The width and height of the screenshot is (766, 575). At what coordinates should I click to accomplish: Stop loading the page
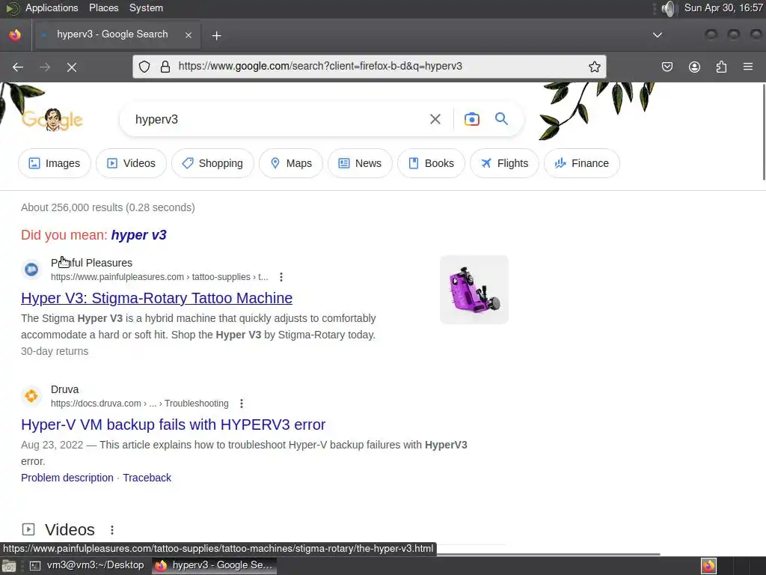(x=72, y=67)
